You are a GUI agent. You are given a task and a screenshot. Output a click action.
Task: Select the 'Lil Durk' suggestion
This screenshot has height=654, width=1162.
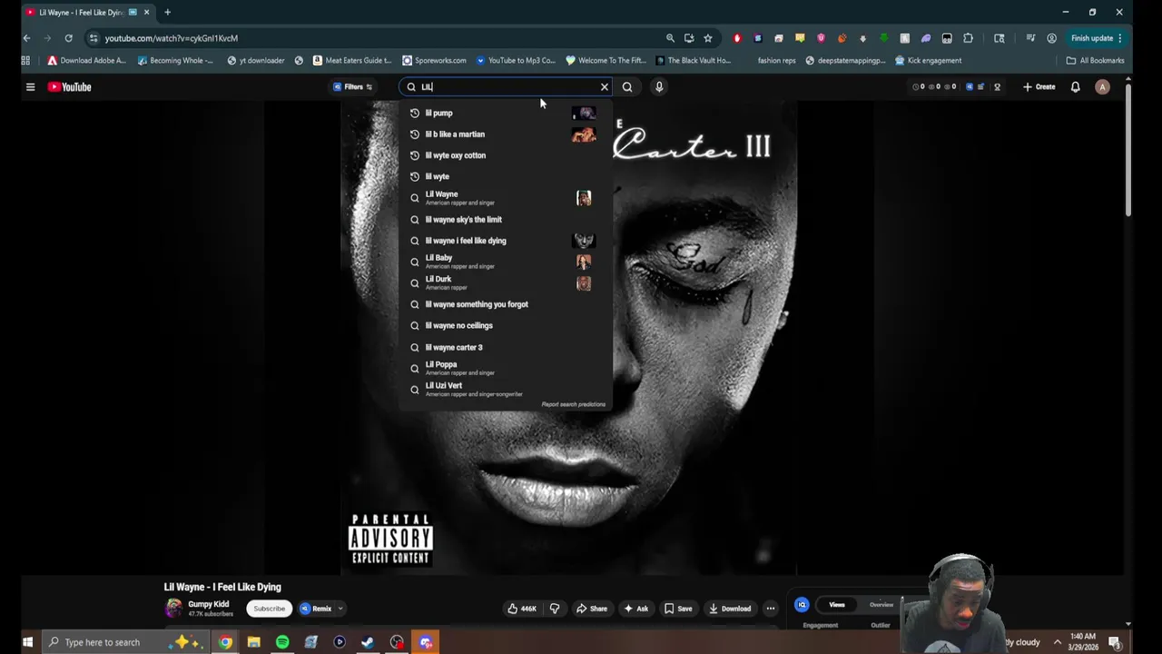click(505, 283)
